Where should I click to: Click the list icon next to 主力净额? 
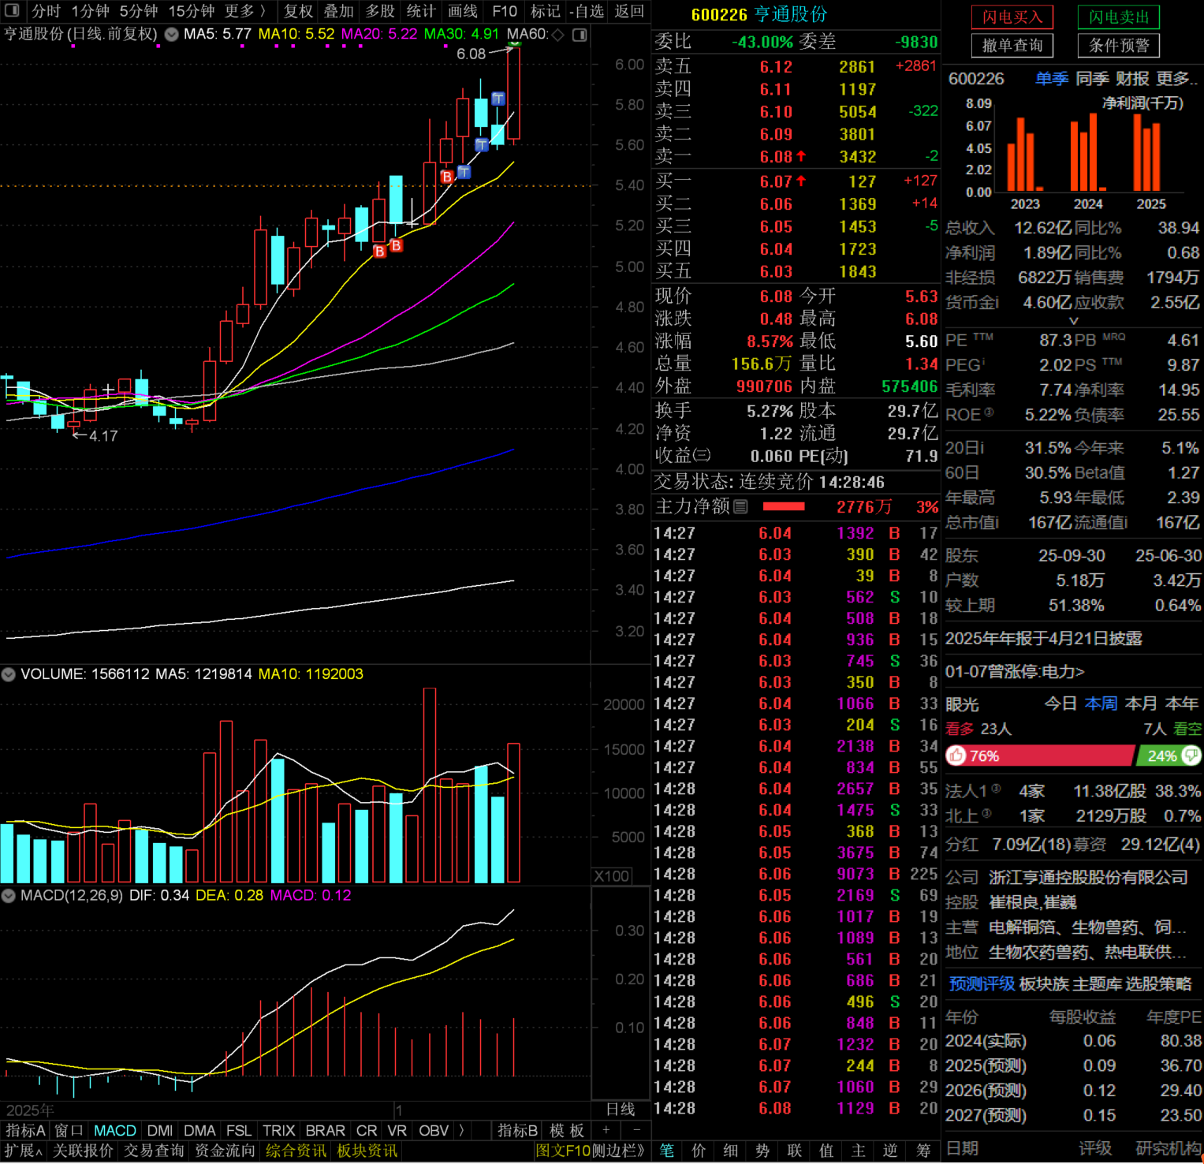pos(740,507)
